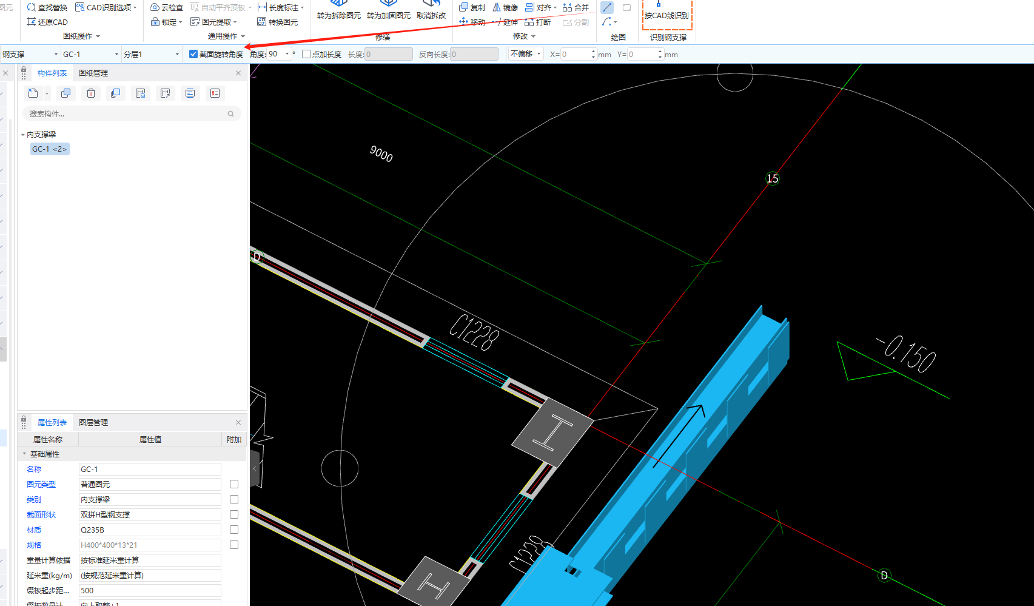Viewport: 1034px width, 606px height.
Task: Select the 打断 break tool
Action: click(x=537, y=22)
